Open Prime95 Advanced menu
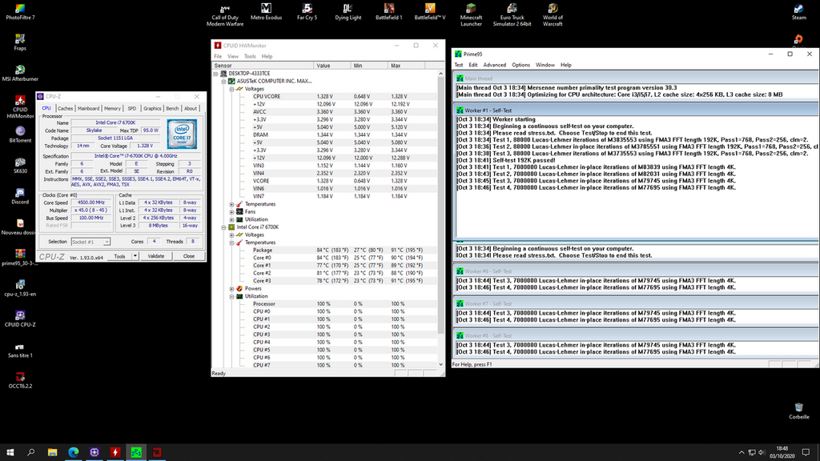Screen dimensions: 820x461 [494, 66]
